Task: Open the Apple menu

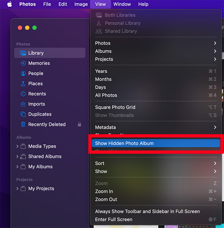Action: coord(9,4)
